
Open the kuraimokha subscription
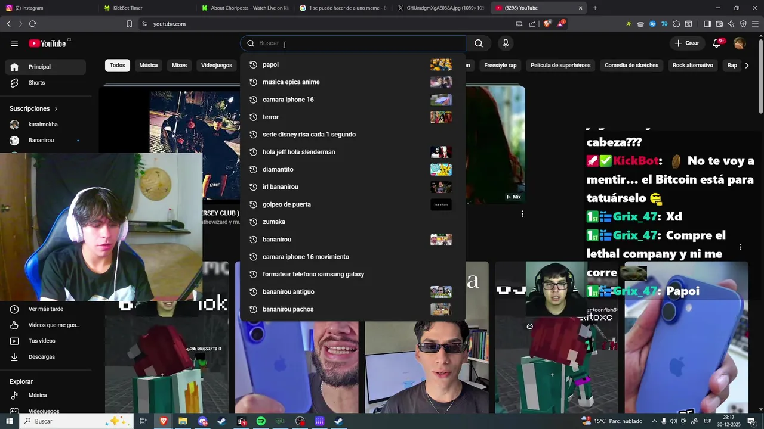(45, 125)
